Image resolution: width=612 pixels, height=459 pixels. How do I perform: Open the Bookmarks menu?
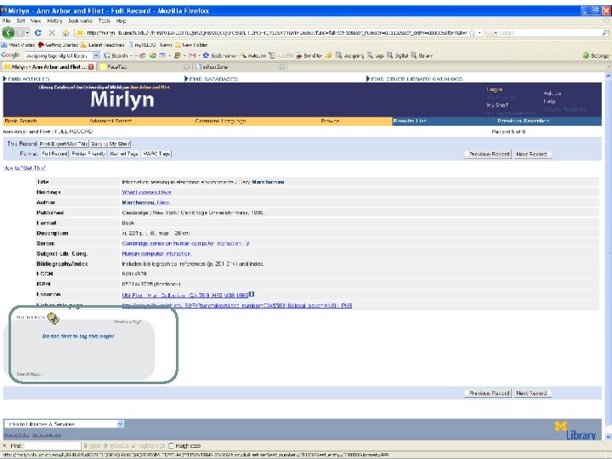tap(82, 22)
